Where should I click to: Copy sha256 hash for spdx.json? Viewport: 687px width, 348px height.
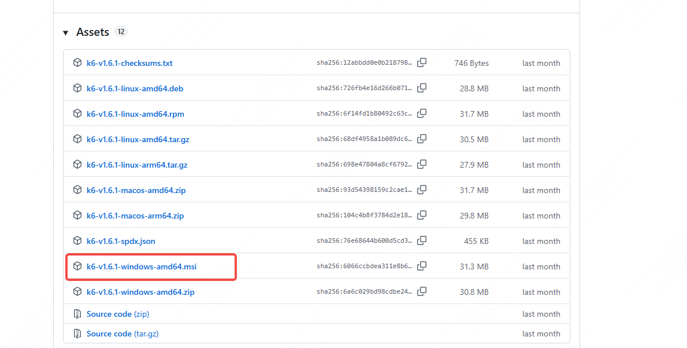(x=422, y=240)
